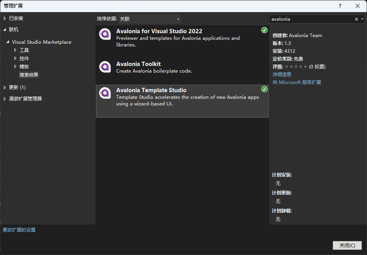
Task: Open the search box dropdown arrow
Action: tap(362, 19)
